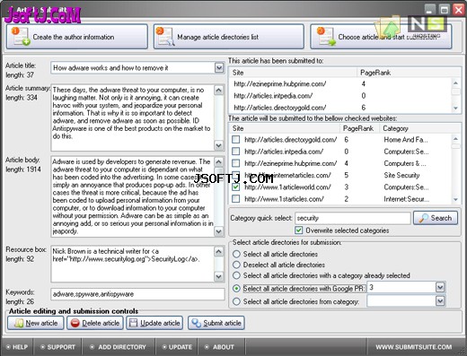Click the Create author information step icon
This screenshot has width=467, height=356.
(x=21, y=37)
